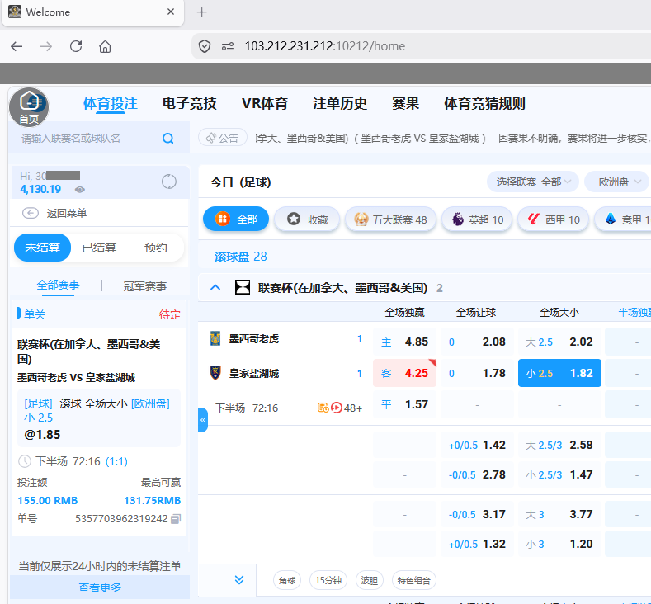Click the 角球 market chip
Viewport: 651px width, 604px height.
click(287, 580)
